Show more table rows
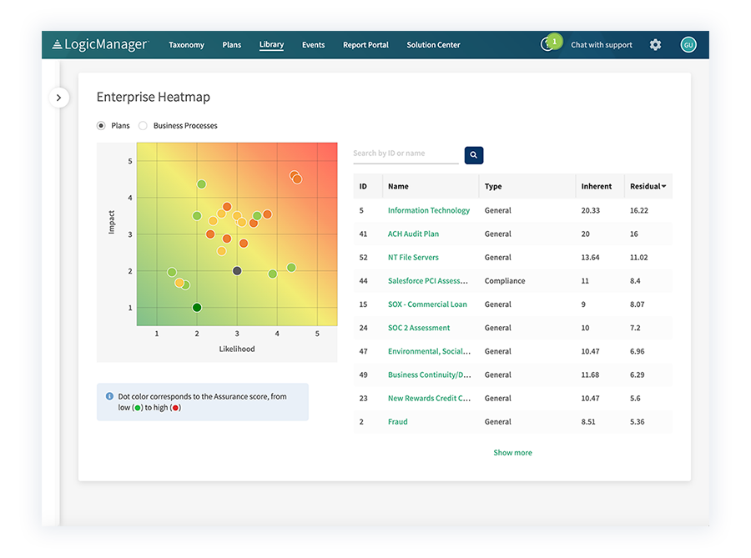 click(x=512, y=452)
